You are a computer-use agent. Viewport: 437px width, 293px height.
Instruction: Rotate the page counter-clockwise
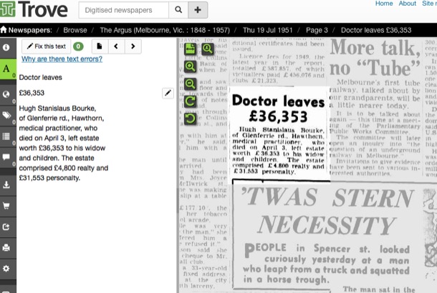click(x=191, y=119)
